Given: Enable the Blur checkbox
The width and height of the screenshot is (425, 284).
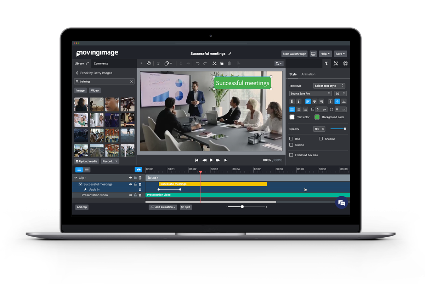Looking at the screenshot, I should (x=291, y=139).
